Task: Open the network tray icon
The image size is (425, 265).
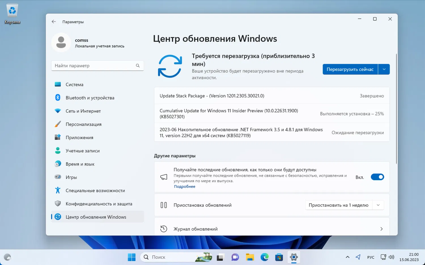Action: [x=383, y=257]
